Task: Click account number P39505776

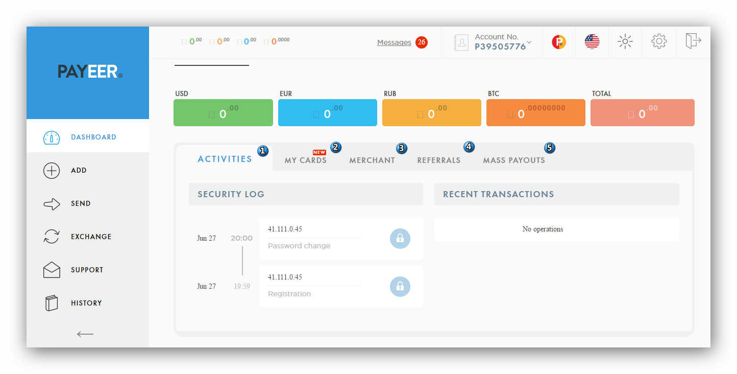Action: (500, 46)
